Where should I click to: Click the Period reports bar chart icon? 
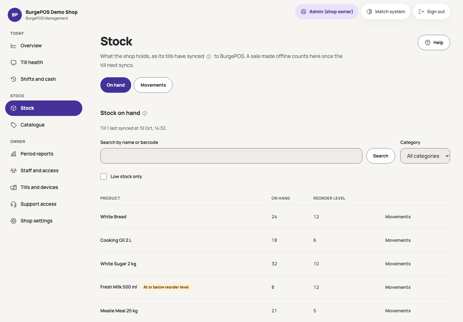pyautogui.click(x=14, y=154)
